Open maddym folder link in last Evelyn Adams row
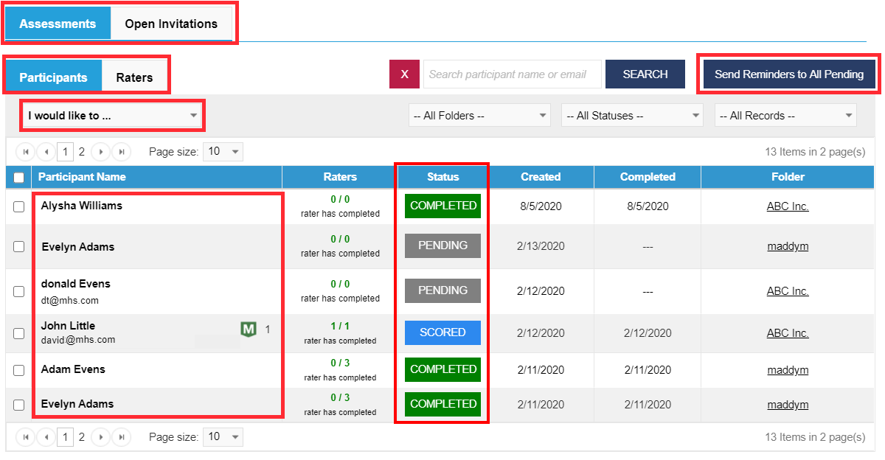885x460 pixels. point(788,405)
